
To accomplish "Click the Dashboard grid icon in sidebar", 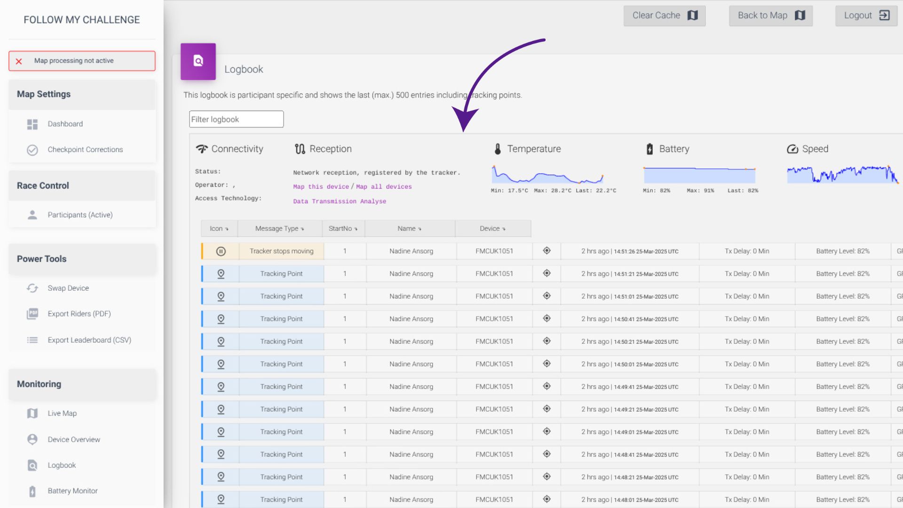I will point(32,124).
